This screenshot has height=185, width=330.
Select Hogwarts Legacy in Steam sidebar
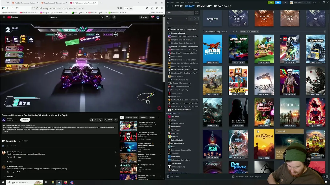(x=178, y=33)
